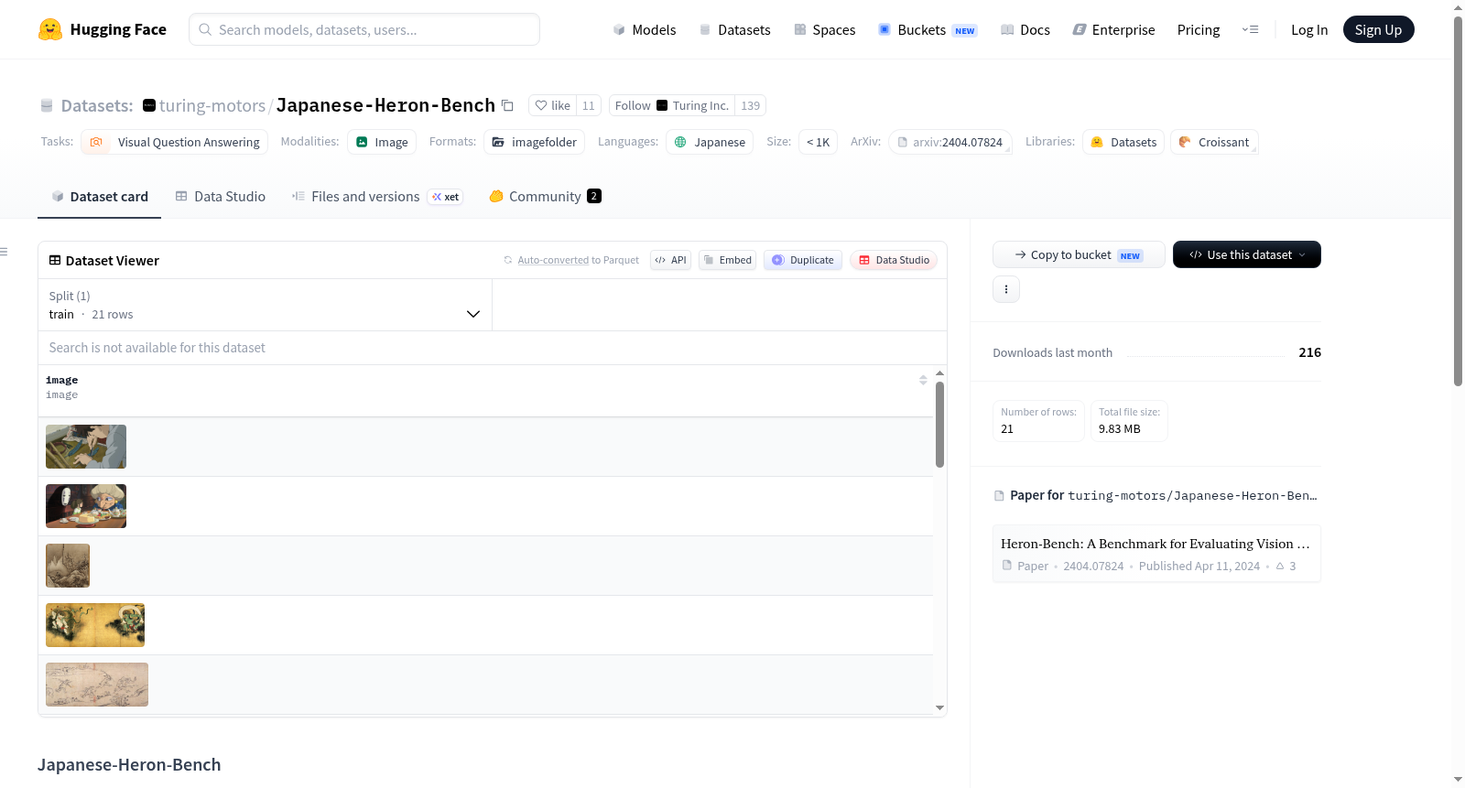
Task: Open the three-dot more options button
Action: (x=1006, y=289)
